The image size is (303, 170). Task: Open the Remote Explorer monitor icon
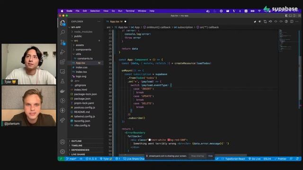[62, 71]
